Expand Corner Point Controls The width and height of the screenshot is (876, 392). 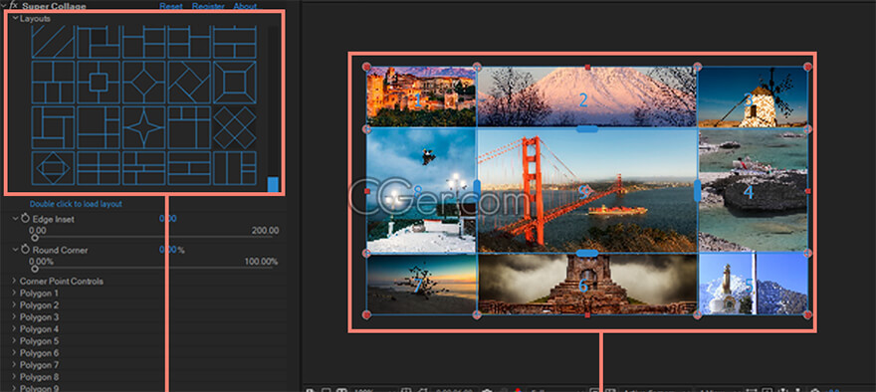click(x=15, y=281)
